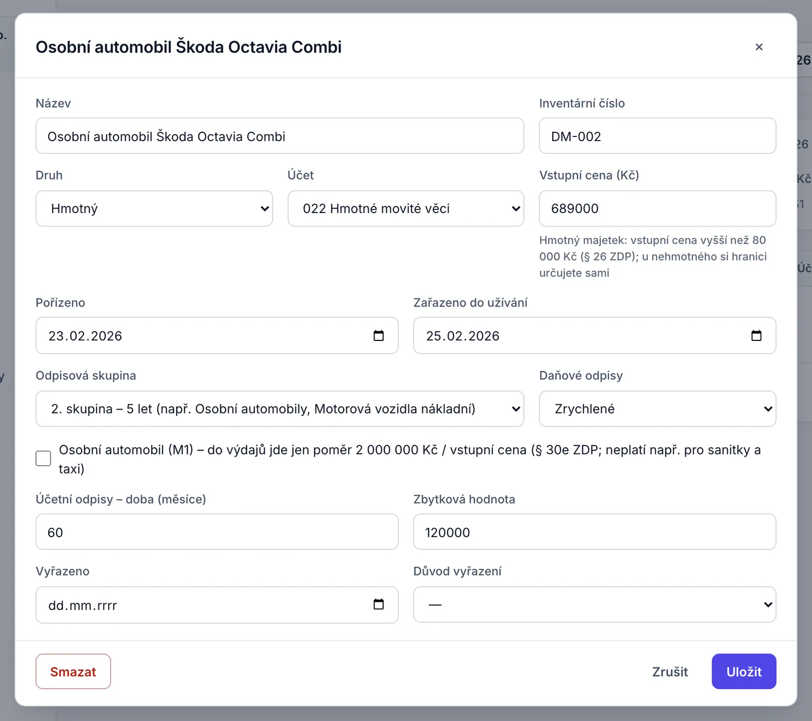Click the Inventární číslo field DM-002
The image size is (812, 721).
(657, 136)
